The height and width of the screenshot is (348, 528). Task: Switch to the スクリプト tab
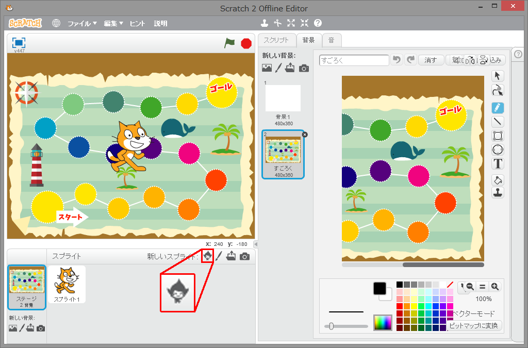pos(276,40)
